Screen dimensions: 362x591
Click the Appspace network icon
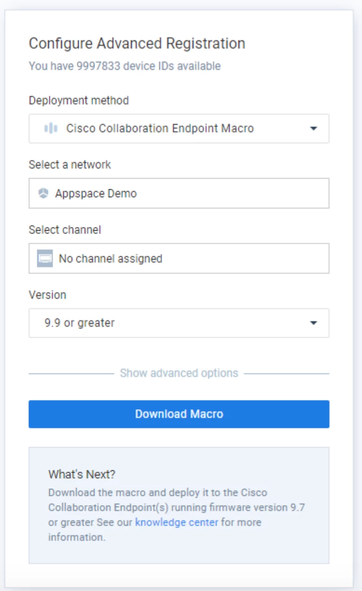43,193
